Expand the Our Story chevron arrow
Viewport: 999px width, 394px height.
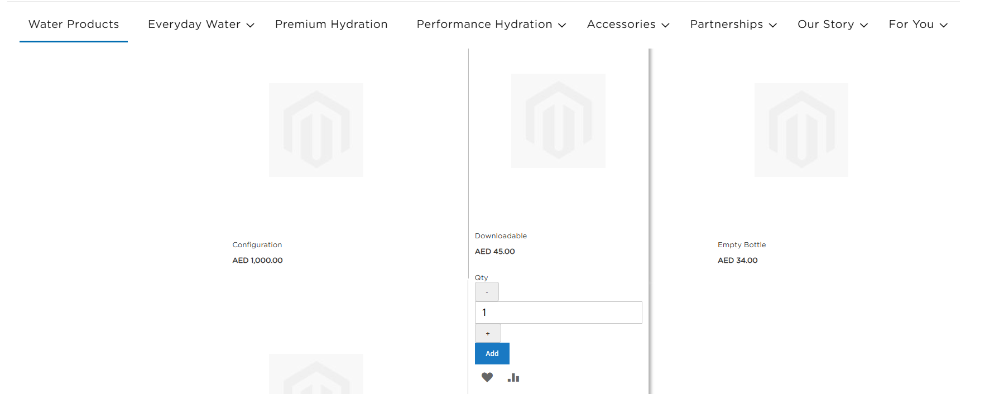[x=864, y=25]
